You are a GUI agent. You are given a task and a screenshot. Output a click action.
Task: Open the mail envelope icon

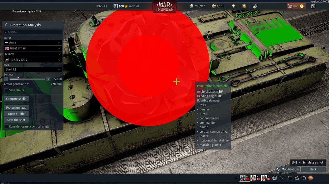pyautogui.click(x=311, y=178)
